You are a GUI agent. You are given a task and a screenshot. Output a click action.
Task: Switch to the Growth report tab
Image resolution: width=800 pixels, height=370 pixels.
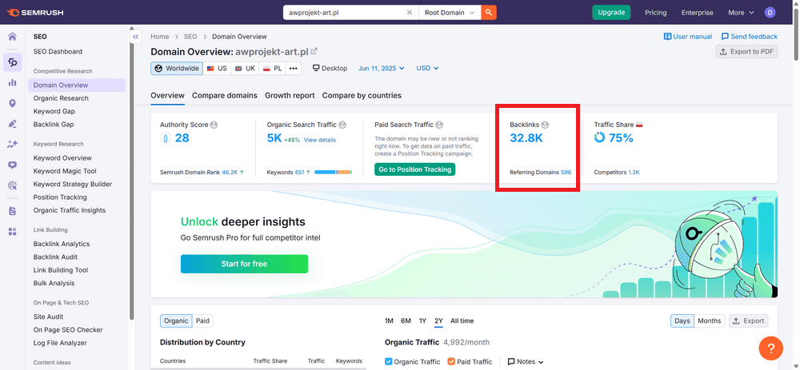pyautogui.click(x=290, y=95)
